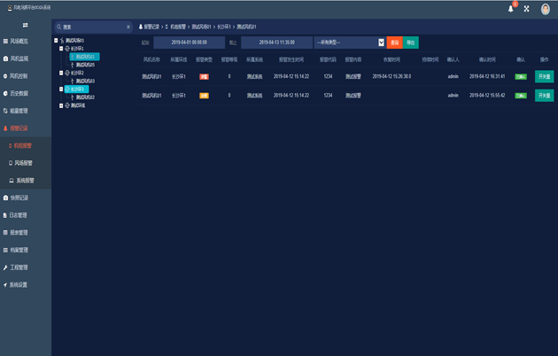
Task: Click the start date field 2019-04-01
Action: [x=189, y=43]
